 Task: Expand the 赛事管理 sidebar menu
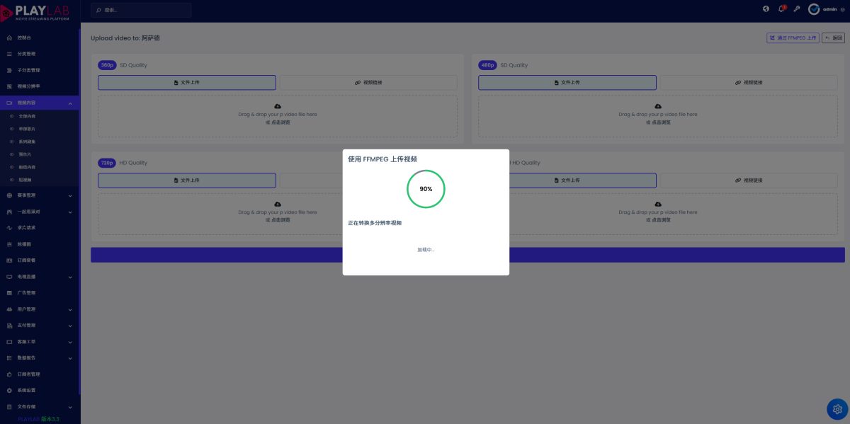[x=70, y=195]
